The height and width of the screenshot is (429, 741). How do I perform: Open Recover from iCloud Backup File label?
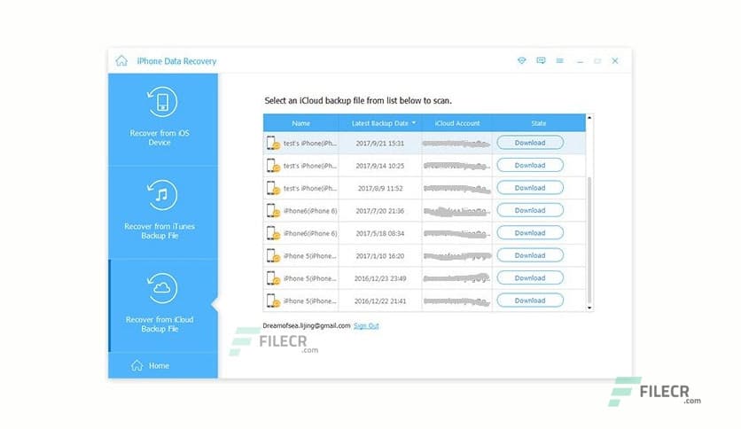[x=160, y=324]
